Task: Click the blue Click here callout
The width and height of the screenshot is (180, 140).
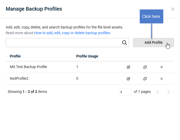Action: (152, 16)
